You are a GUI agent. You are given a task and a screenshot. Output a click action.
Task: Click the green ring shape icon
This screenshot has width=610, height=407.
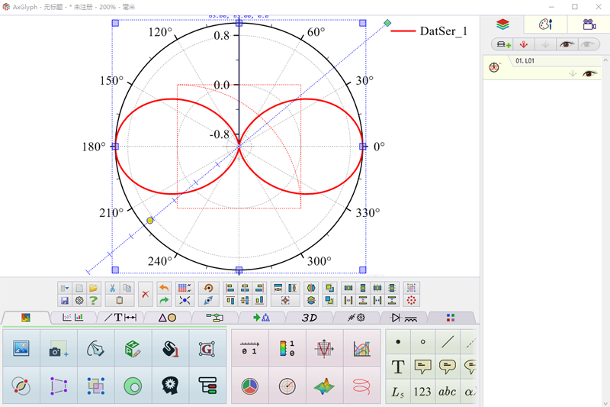point(133,386)
